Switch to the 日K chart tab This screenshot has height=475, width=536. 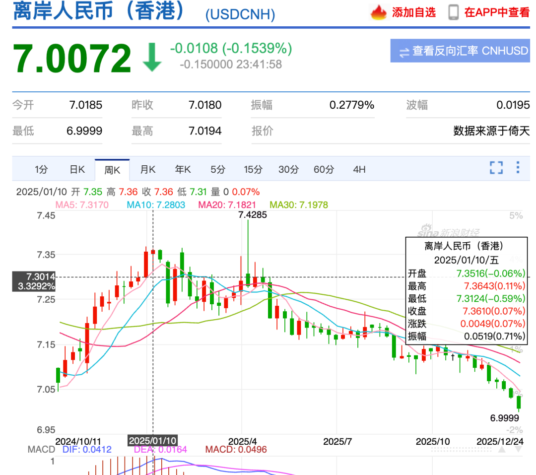point(77,169)
